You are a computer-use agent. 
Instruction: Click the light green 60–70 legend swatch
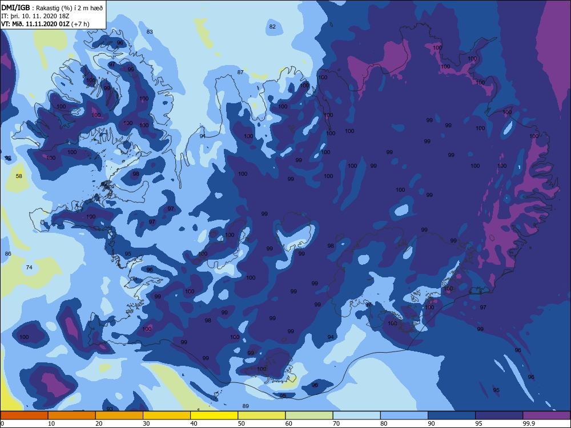309,415
